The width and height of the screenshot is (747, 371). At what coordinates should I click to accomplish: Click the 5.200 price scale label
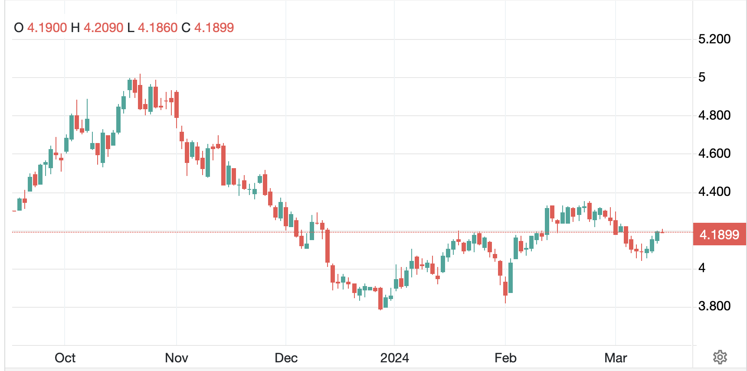click(x=714, y=39)
